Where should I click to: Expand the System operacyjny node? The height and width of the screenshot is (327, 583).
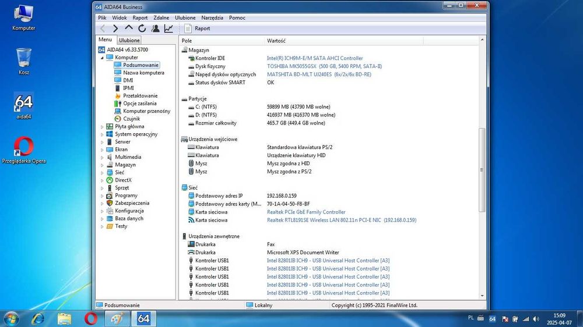coord(102,134)
